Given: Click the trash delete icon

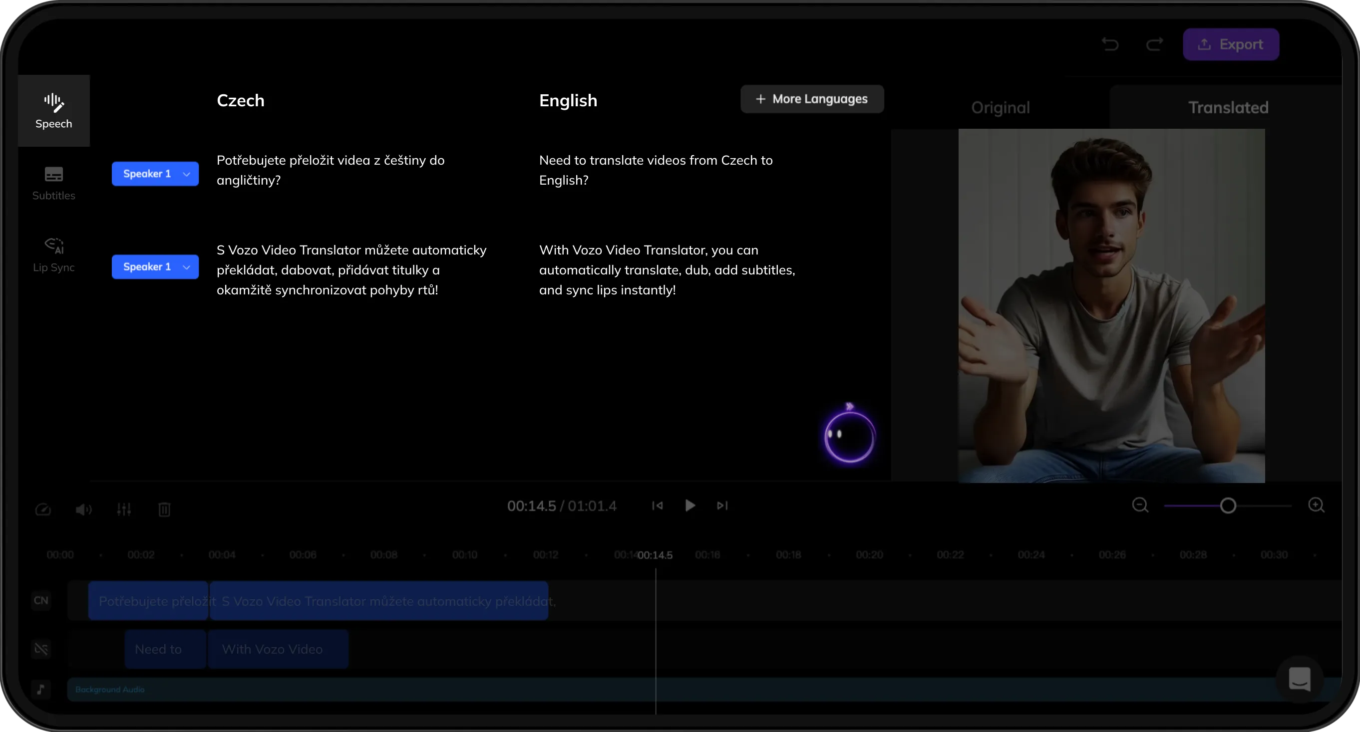Looking at the screenshot, I should click(x=164, y=509).
